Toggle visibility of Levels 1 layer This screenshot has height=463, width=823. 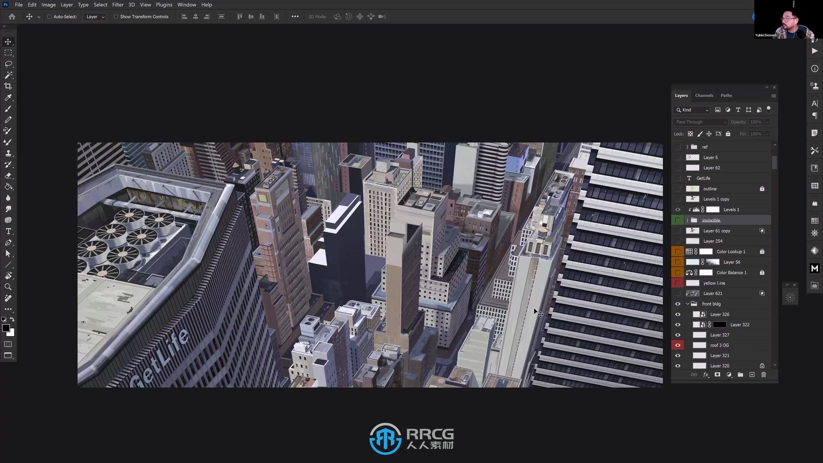tap(678, 209)
